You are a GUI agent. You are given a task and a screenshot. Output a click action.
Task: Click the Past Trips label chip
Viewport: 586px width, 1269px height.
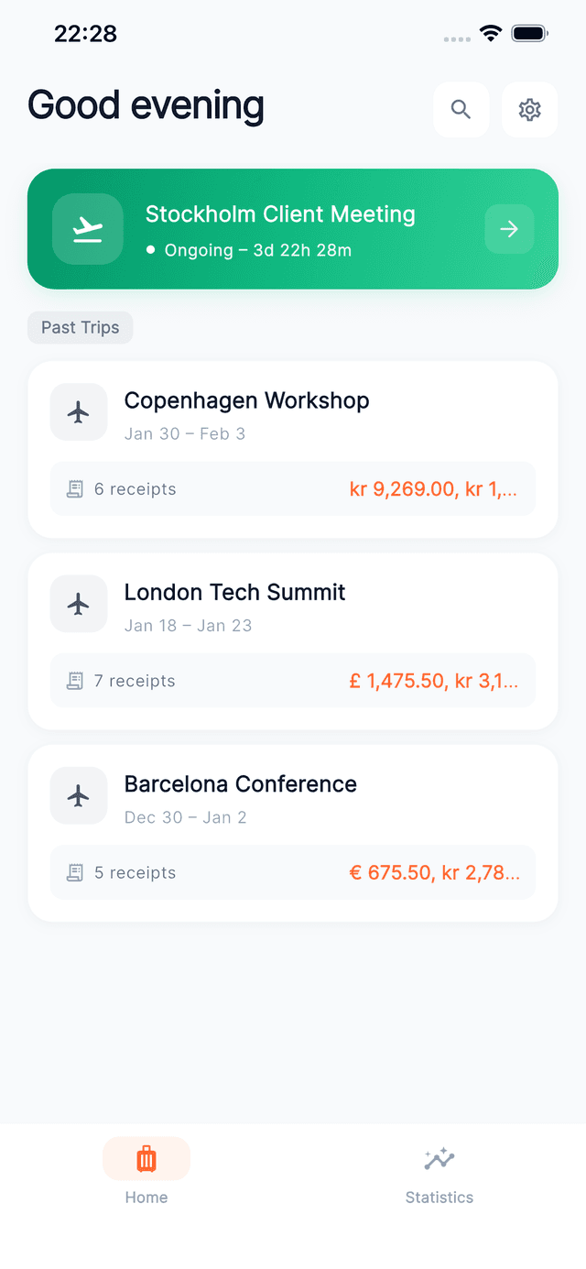81,328
